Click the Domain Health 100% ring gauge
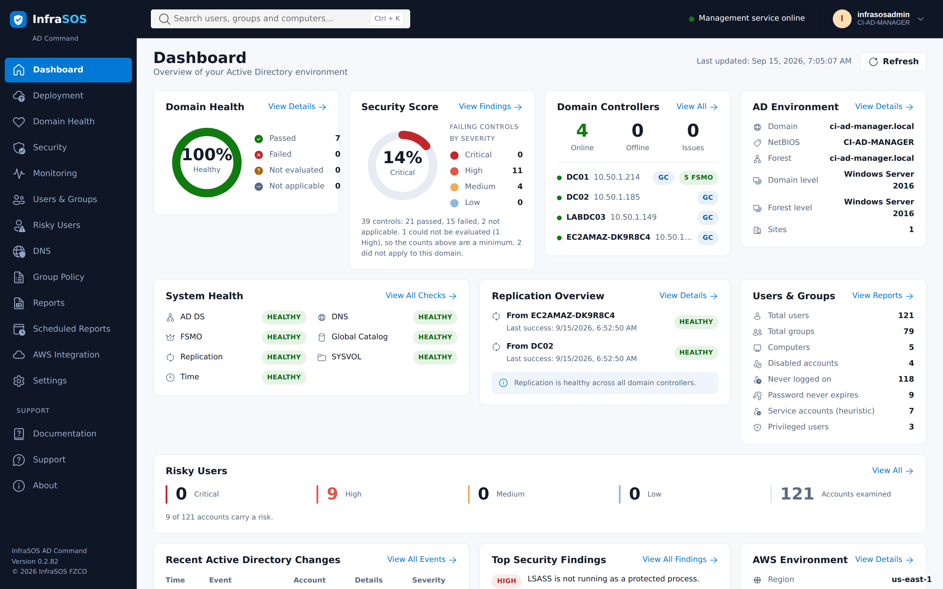Image resolution: width=943 pixels, height=589 pixels. pyautogui.click(x=207, y=163)
